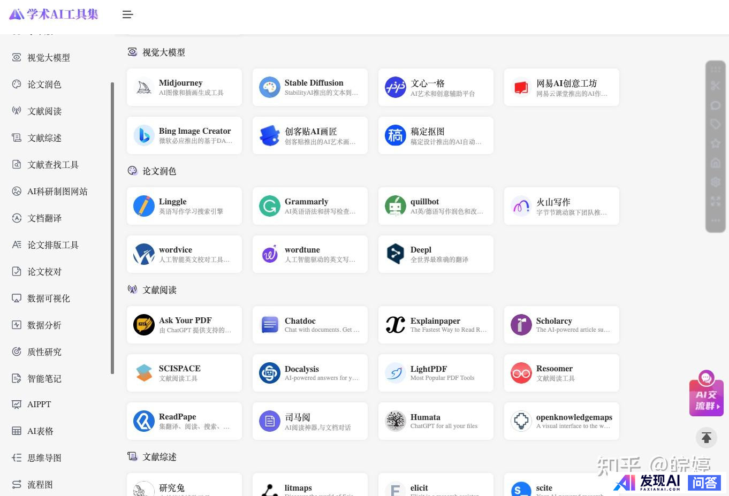
Task: Click the Chatdoc document icon
Action: point(270,325)
